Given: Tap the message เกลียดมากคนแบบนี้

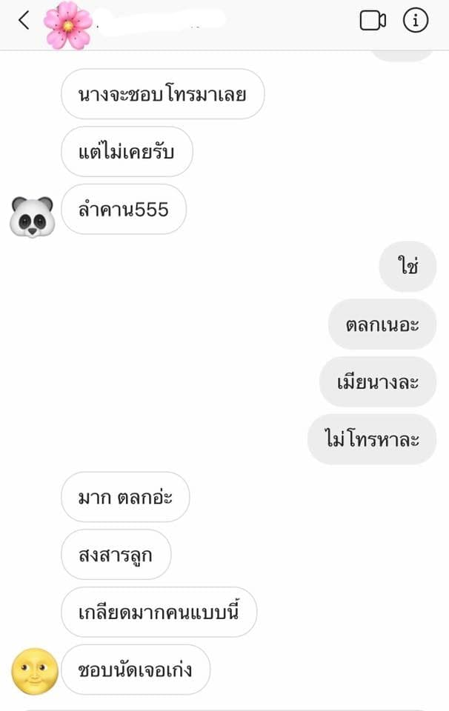Looking at the screenshot, I should point(159,612).
